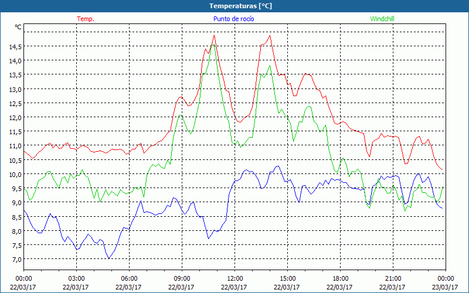469x293 pixels.
Task: Click the °C unit label above the temperature axis
Action: coord(18,27)
